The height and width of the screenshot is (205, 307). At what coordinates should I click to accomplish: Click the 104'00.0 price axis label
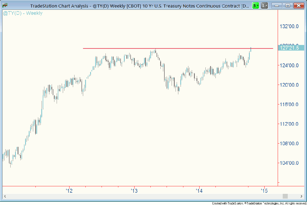tap(289, 163)
